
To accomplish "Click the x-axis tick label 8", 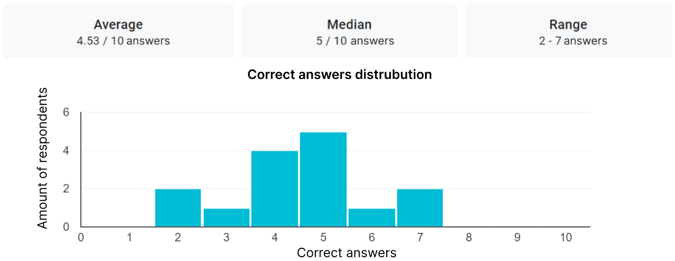I will pyautogui.click(x=469, y=238).
